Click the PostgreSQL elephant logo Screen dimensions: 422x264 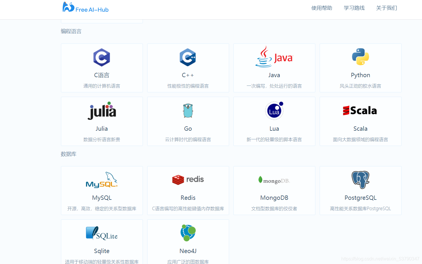pyautogui.click(x=360, y=180)
